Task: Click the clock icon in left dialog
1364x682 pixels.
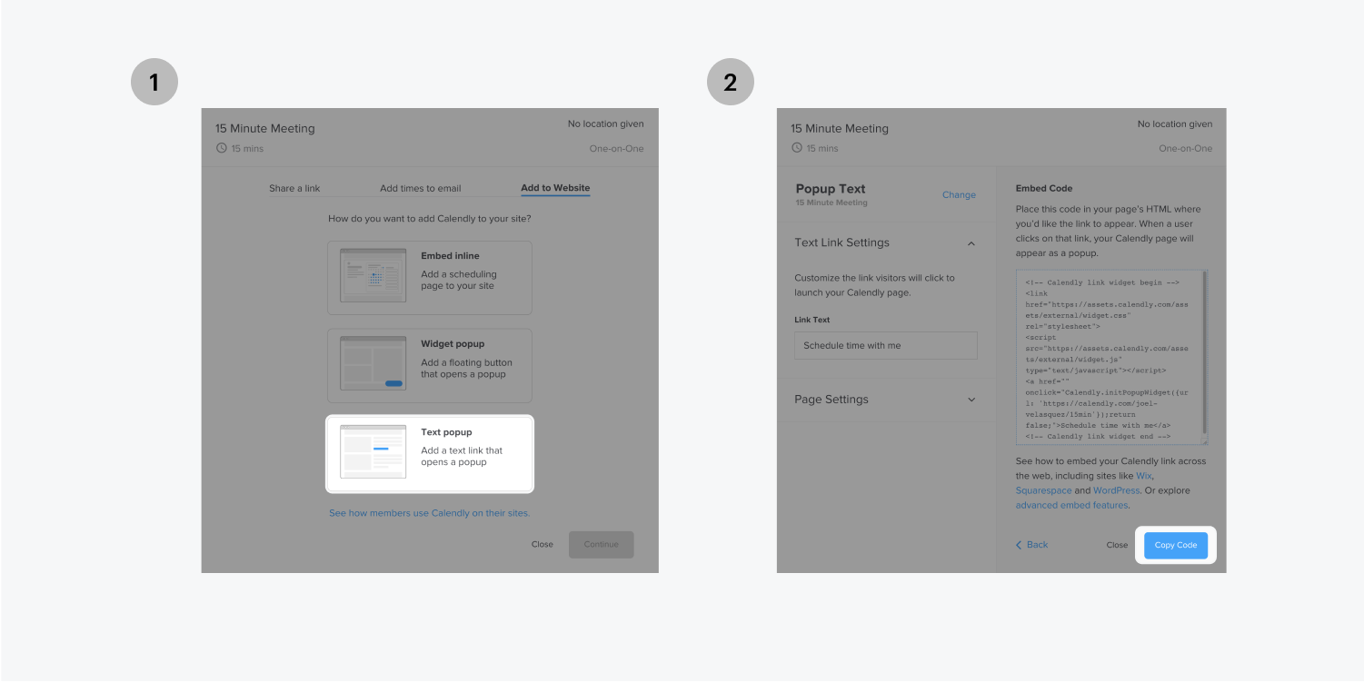Action: click(x=221, y=148)
